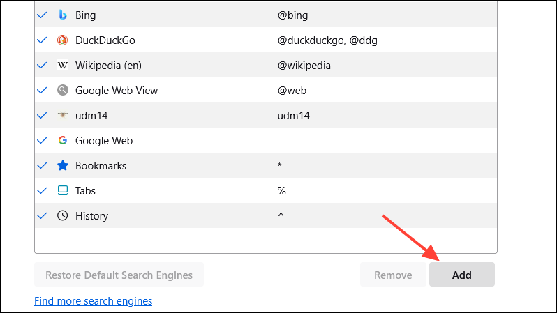Click the Remove button
Image resolution: width=557 pixels, height=313 pixels.
(392, 275)
